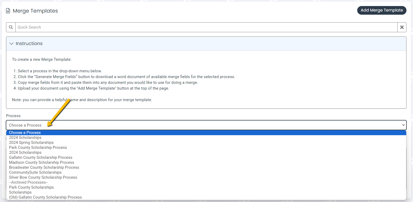Click the step 'Select a process in the drop-down'

[60, 71]
